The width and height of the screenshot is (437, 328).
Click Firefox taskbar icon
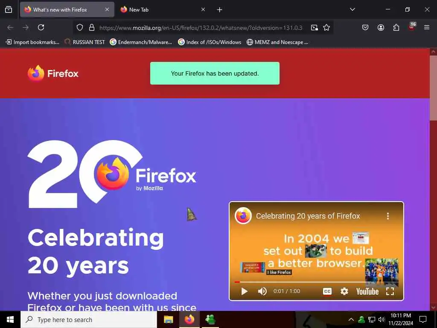189,319
